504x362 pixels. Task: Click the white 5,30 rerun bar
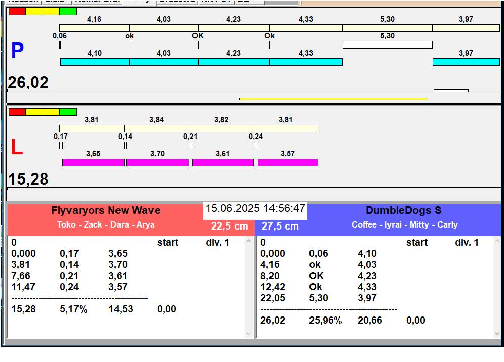coord(387,44)
